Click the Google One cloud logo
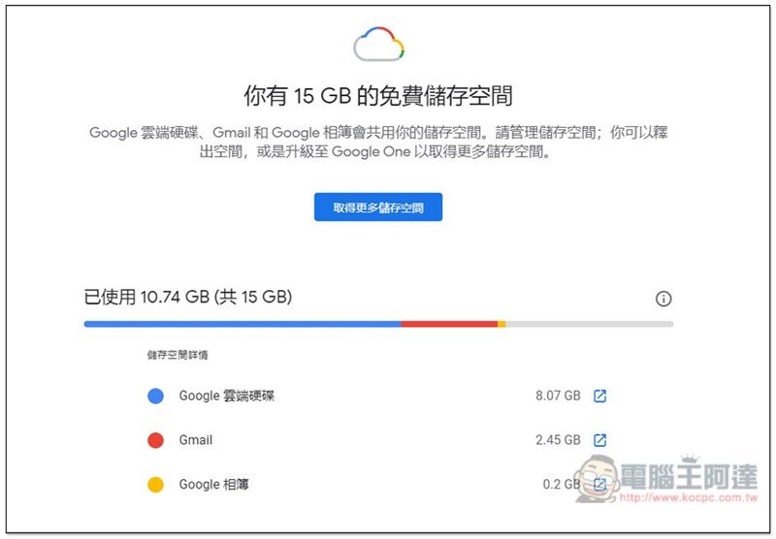Image resolution: width=776 pixels, height=539 pixels. 379,44
